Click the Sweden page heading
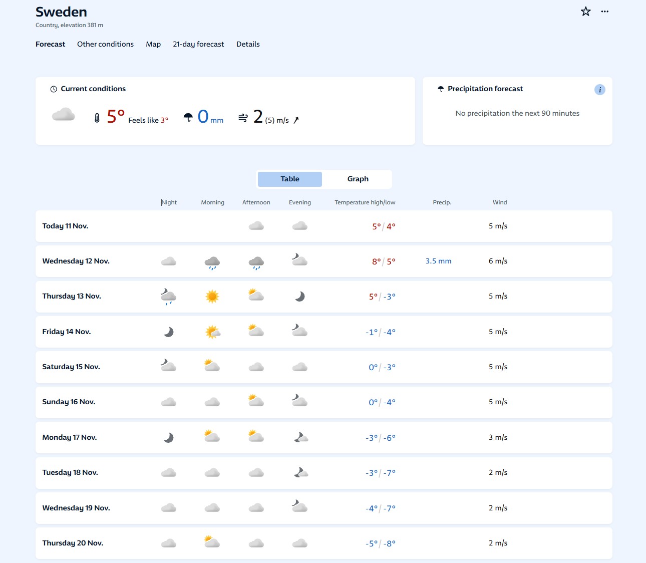This screenshot has width=646, height=563. click(x=61, y=12)
